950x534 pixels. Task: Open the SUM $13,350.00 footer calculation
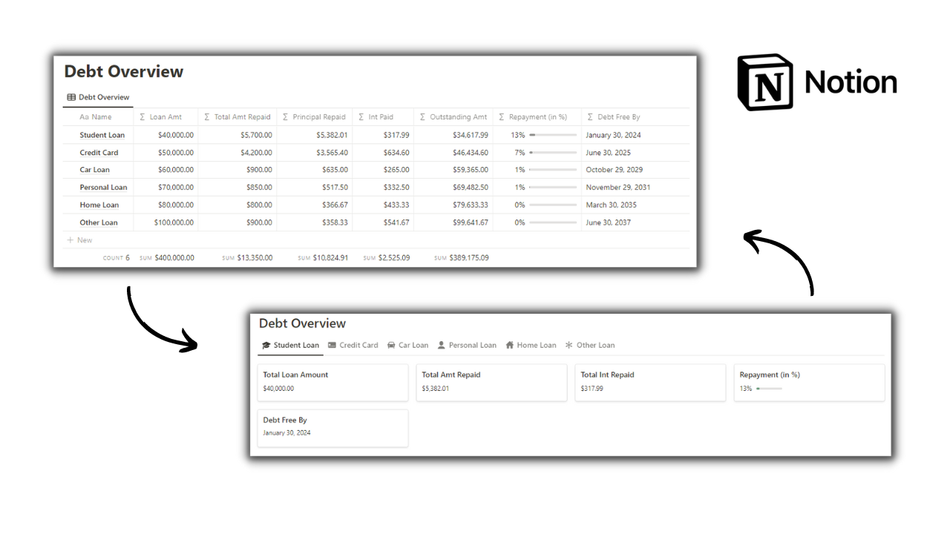pyautogui.click(x=247, y=258)
